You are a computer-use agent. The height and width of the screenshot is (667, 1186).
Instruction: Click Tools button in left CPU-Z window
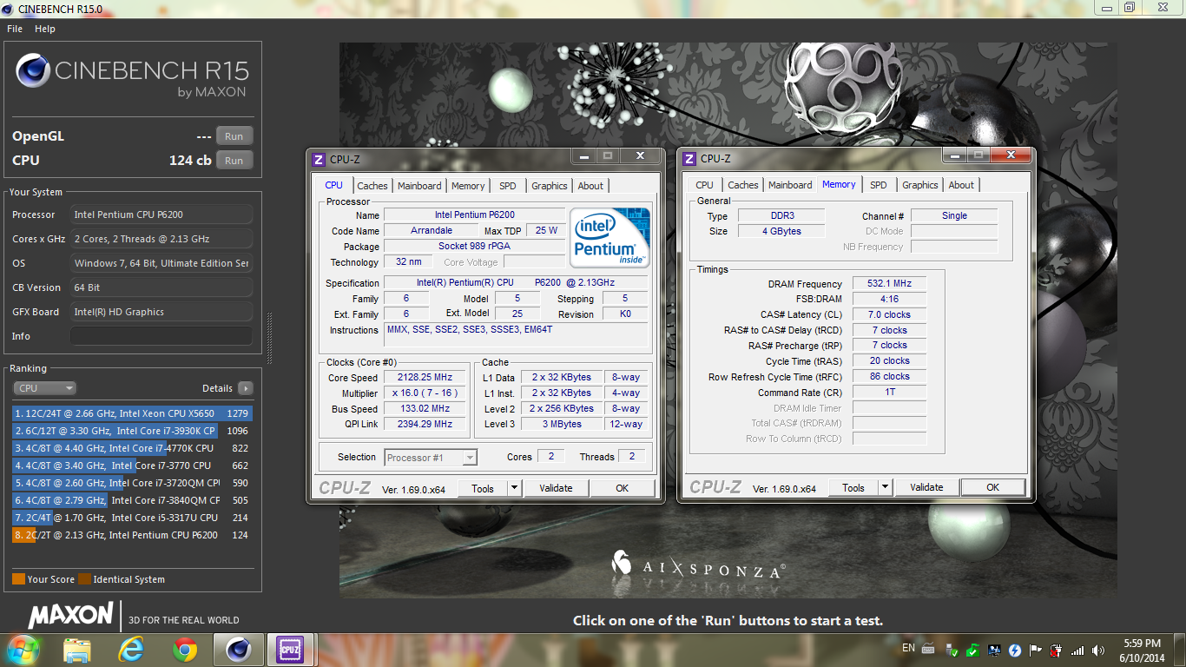tap(483, 488)
